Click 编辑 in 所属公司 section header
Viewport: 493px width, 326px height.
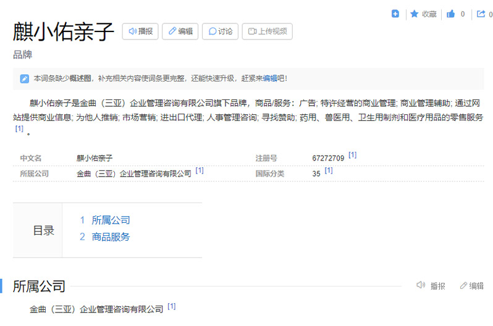[472, 286]
